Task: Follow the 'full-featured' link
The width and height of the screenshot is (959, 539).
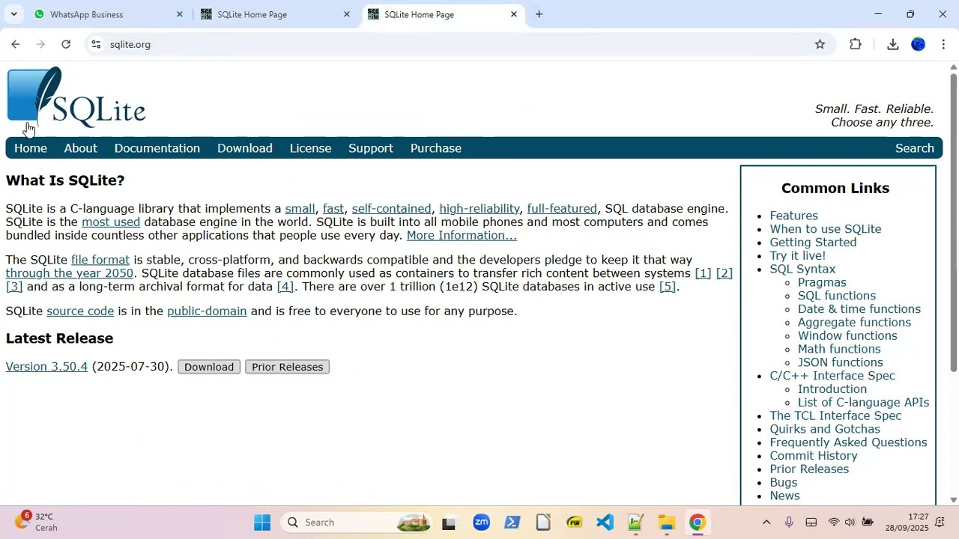Action: (x=562, y=209)
